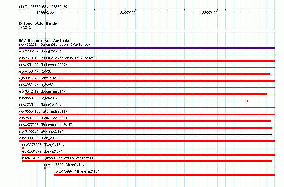This screenshot has height=187, width=284.
Task: Click ruler tick labeled 128669400
Action: point(209,13)
